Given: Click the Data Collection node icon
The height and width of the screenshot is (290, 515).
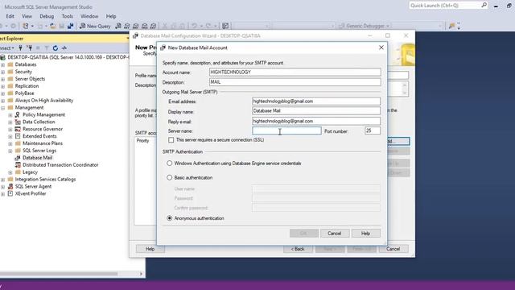Looking at the screenshot, I should (18, 122).
